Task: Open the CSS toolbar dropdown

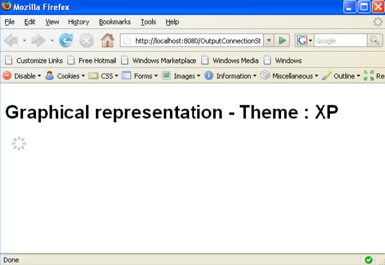Action: point(104,76)
